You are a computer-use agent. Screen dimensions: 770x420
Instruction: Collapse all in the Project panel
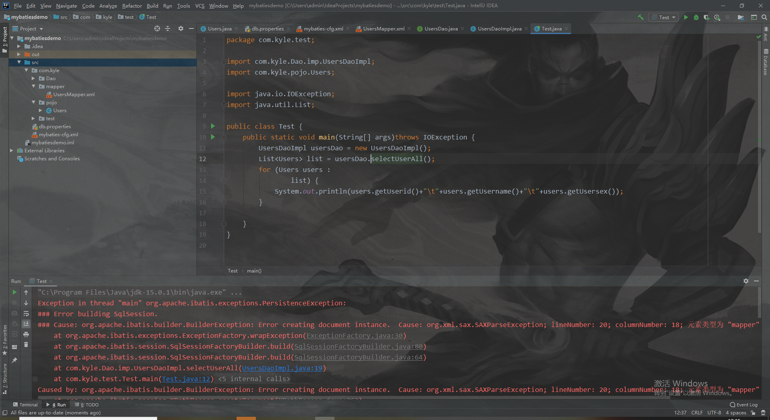click(168, 28)
